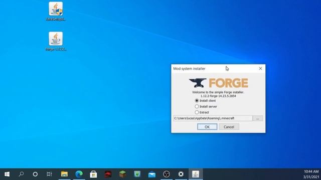Open the JavaSetup desktop icon

click(x=56, y=11)
